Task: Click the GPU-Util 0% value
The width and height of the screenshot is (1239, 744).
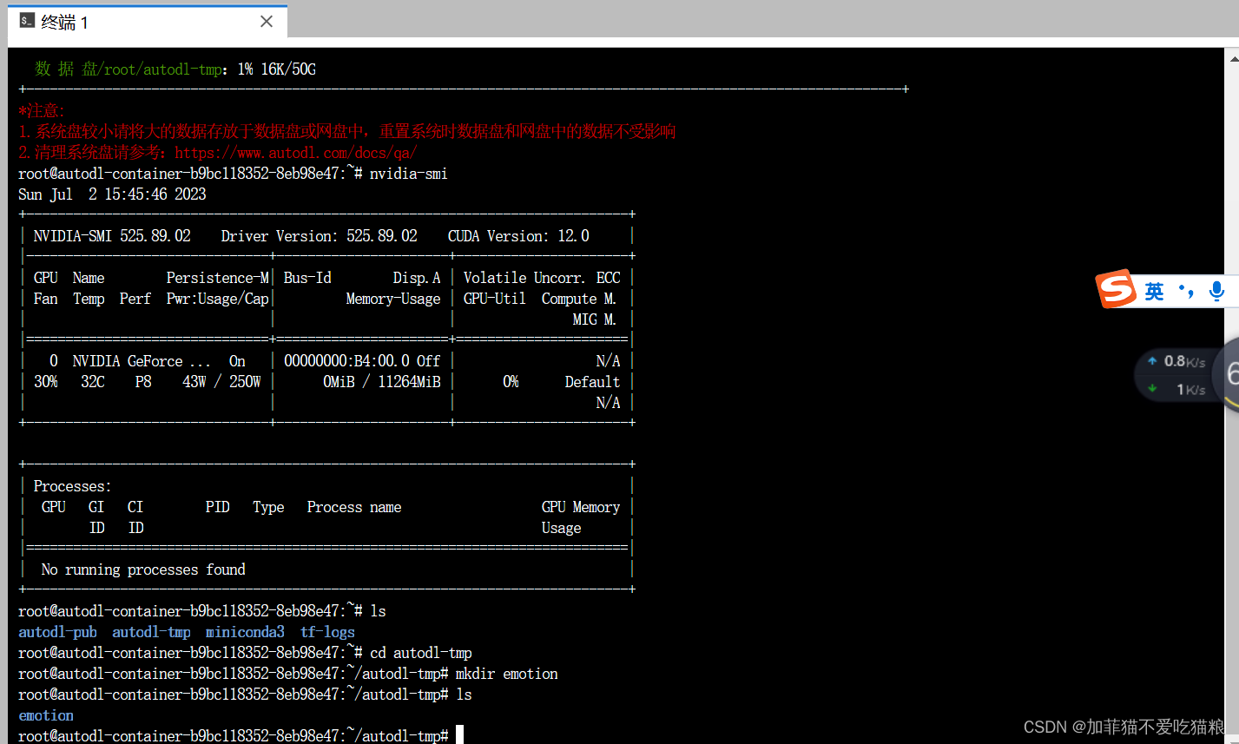Action: (511, 382)
